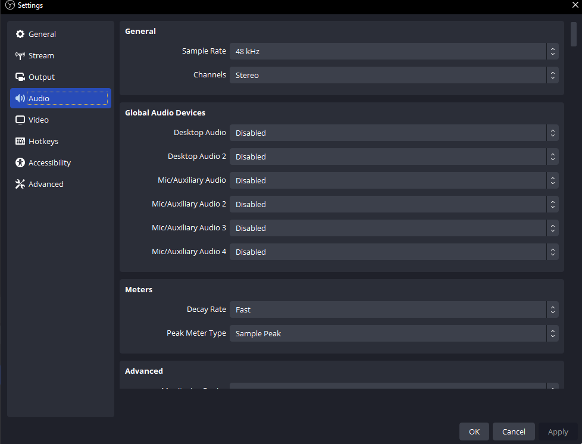Open the Channels Stereo dropdown
Viewport: 582px width, 444px height.
coord(394,75)
